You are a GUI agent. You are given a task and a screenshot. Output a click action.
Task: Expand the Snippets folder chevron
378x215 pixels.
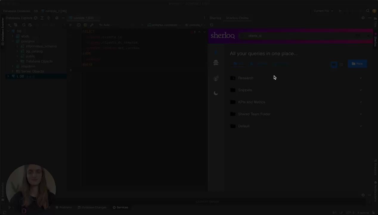[x=361, y=90]
